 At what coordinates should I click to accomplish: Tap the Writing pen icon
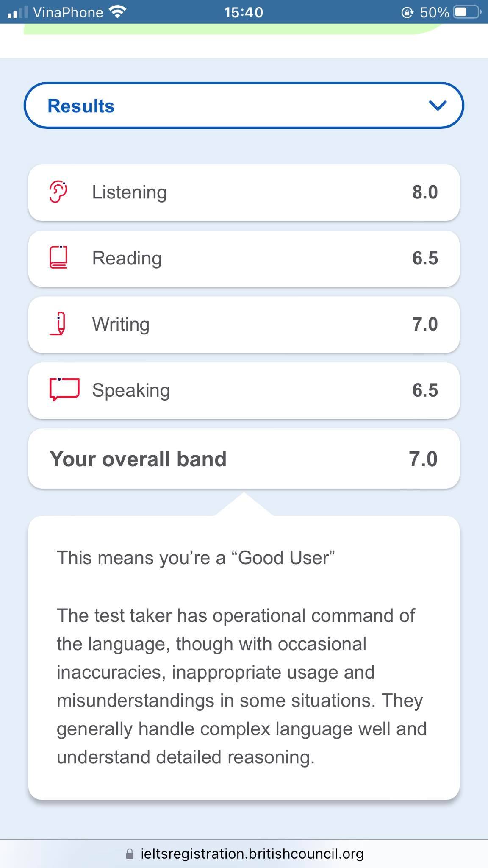[58, 324]
